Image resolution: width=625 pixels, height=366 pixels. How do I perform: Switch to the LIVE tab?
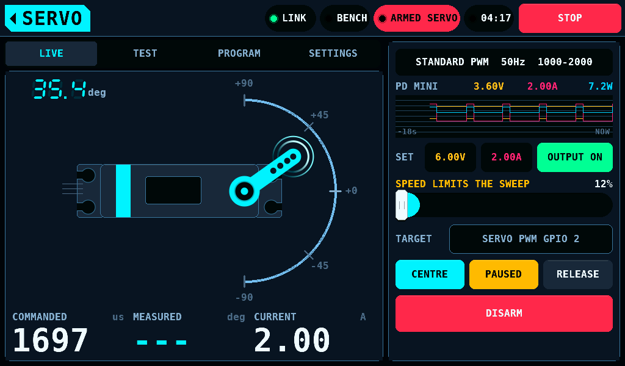(51, 53)
